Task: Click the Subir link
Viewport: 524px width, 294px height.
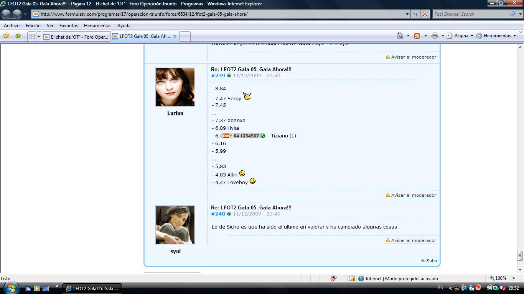Action: coord(432,261)
